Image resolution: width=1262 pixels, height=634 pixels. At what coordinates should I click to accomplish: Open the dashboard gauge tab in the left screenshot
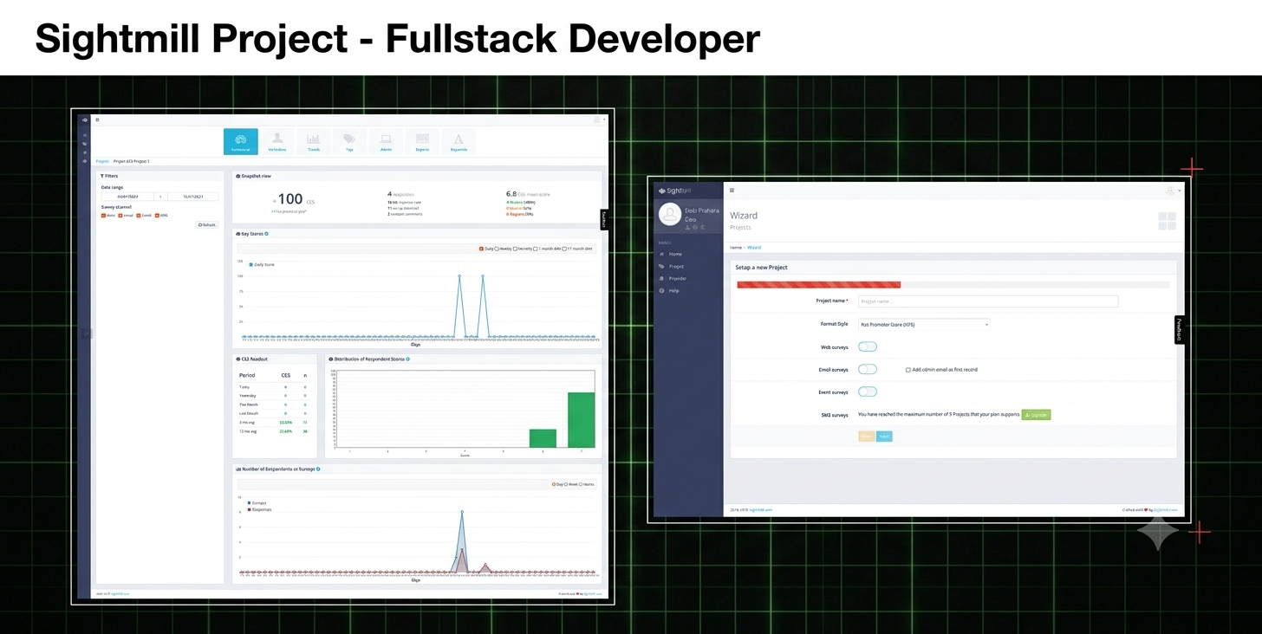(x=240, y=142)
